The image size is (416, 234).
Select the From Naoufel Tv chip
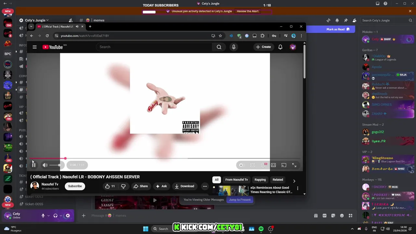pyautogui.click(x=237, y=180)
